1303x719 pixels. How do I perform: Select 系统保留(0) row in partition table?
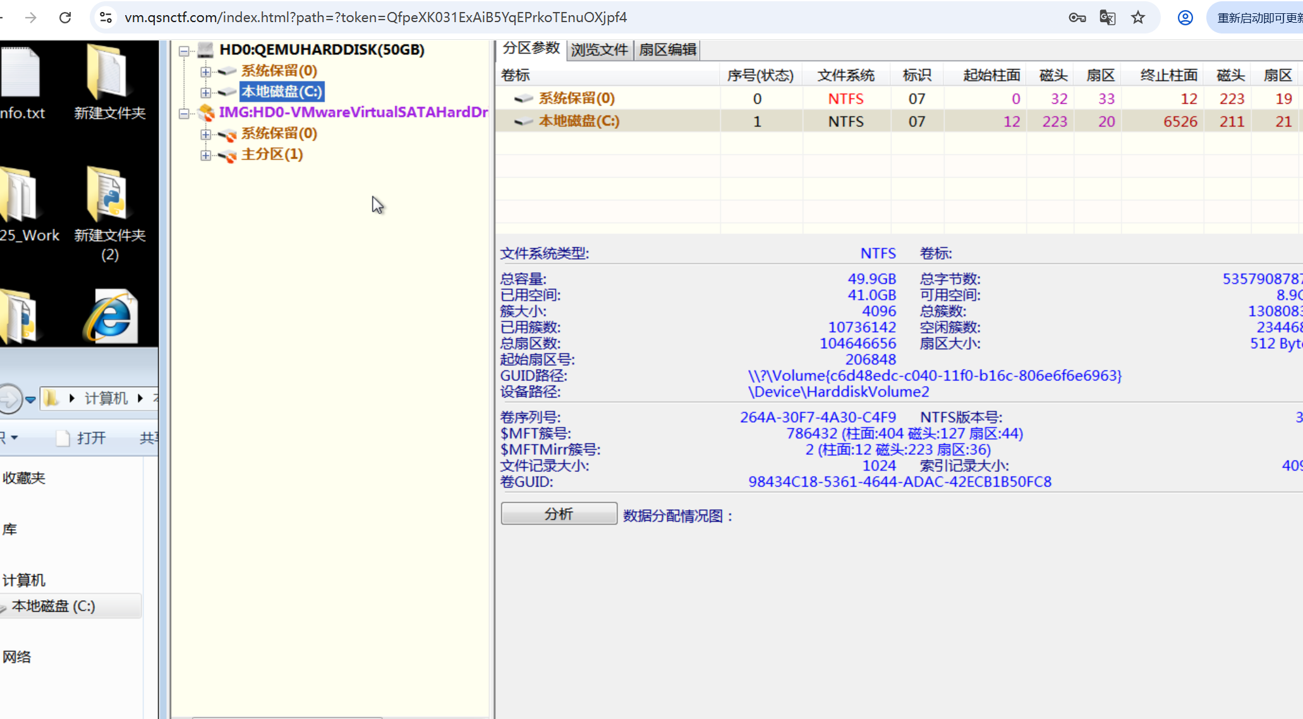[576, 99]
